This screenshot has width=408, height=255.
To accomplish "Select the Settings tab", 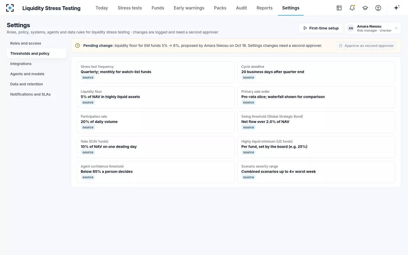I will pyautogui.click(x=291, y=8).
